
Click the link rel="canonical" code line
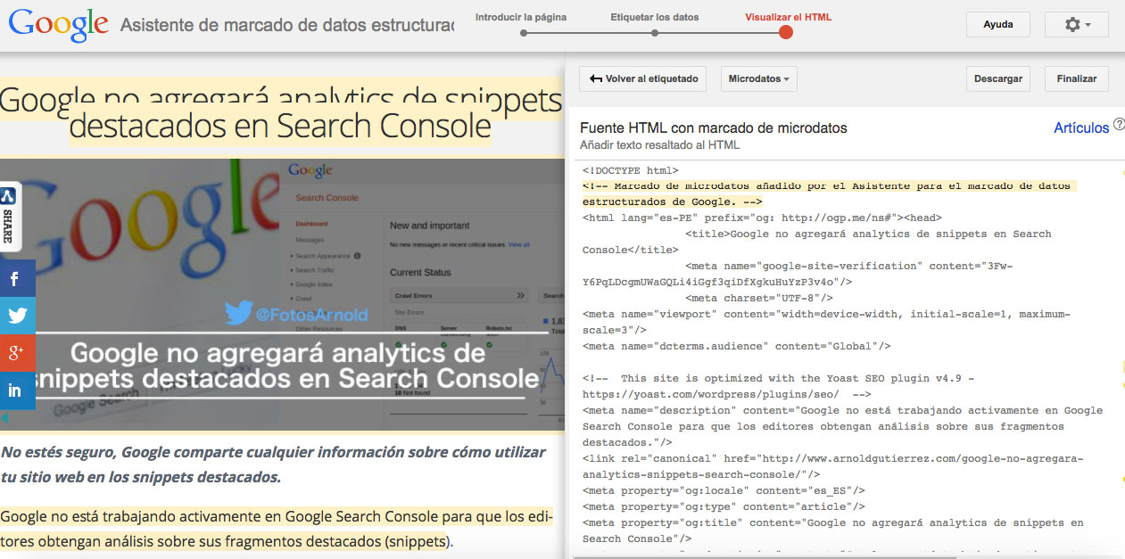(x=832, y=466)
